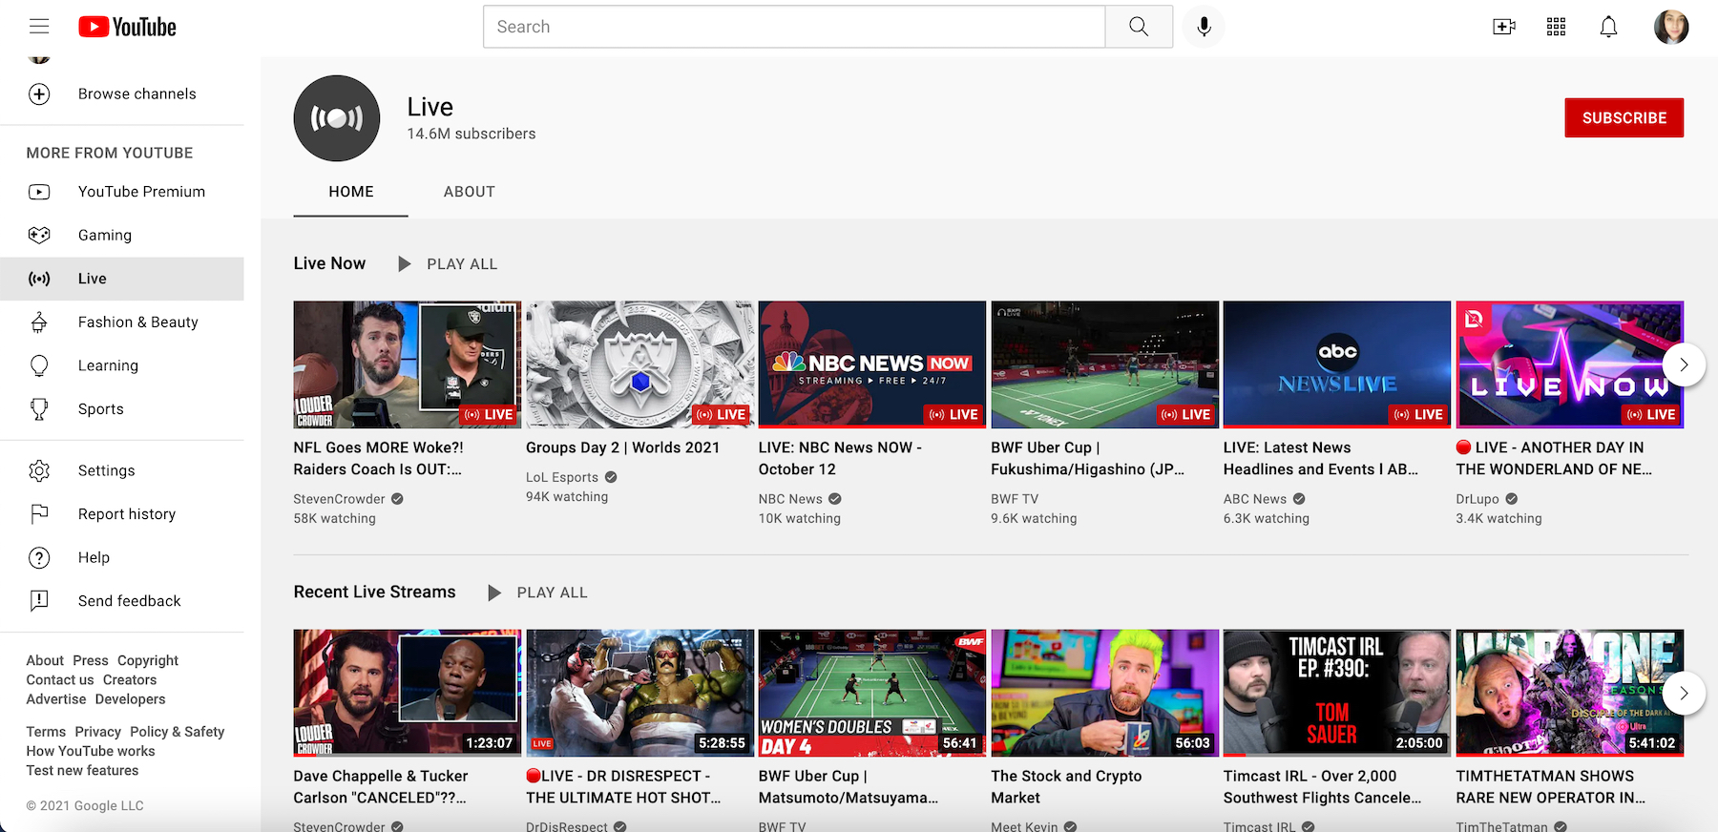Open the notifications bell
This screenshot has height=832, width=1718.
pyautogui.click(x=1608, y=27)
